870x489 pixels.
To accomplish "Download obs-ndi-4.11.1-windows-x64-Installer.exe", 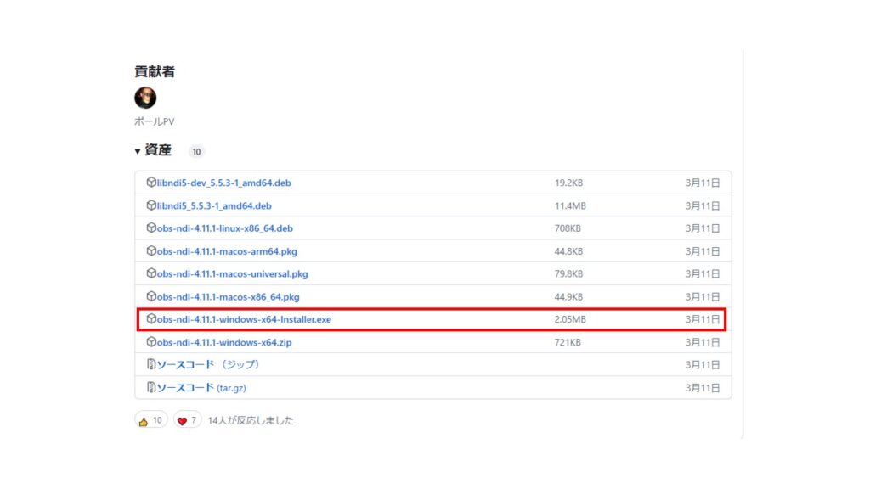I will coord(244,319).
